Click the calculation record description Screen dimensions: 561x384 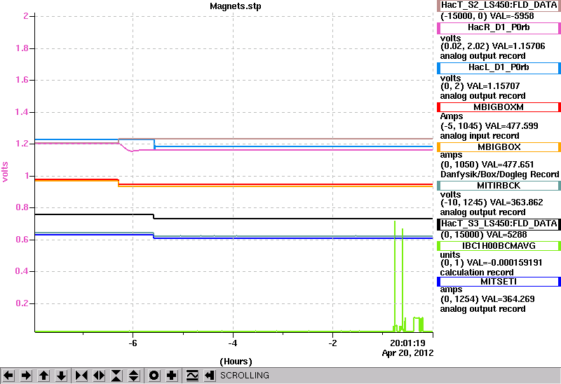tap(477, 273)
